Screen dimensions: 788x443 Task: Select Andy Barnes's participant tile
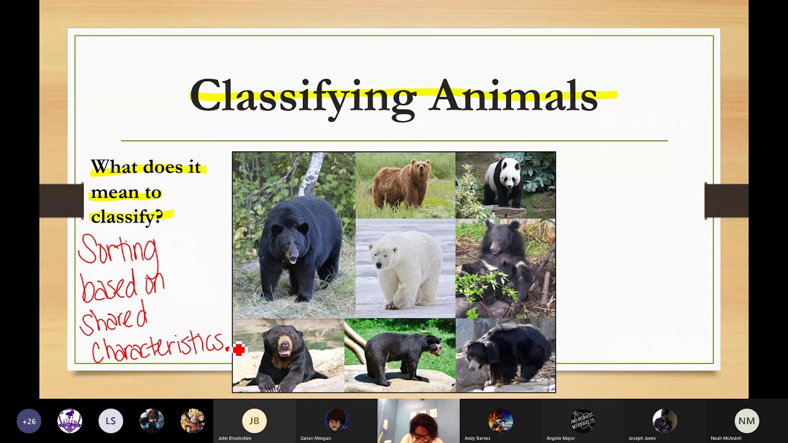coord(501,421)
